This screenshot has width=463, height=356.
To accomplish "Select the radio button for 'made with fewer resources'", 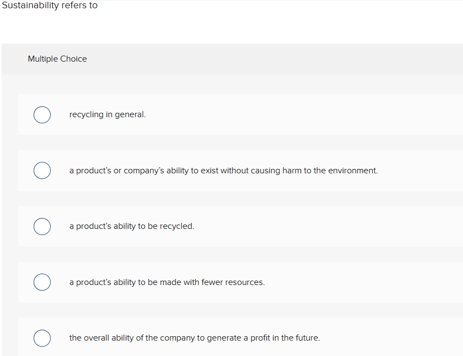I will [42, 282].
